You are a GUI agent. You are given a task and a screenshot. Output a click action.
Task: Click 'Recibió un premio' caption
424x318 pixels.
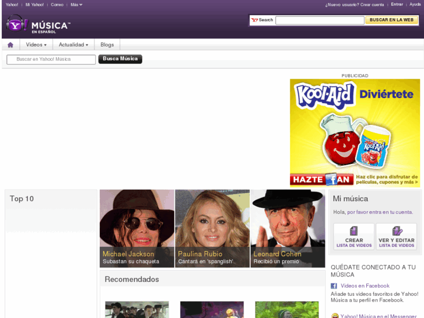276,261
